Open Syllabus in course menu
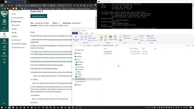 point(15,36)
